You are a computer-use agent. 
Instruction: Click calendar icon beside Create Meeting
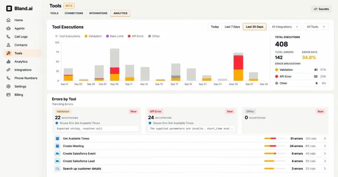pos(57,146)
